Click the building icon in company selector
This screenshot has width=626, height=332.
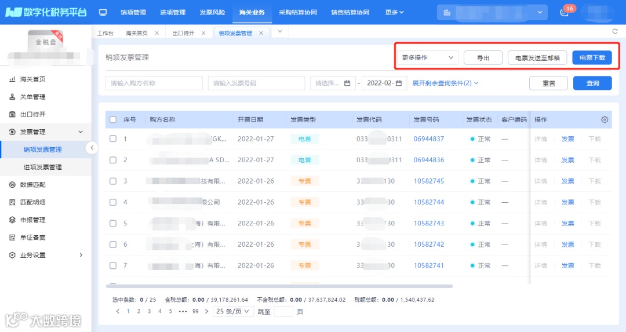(x=447, y=13)
